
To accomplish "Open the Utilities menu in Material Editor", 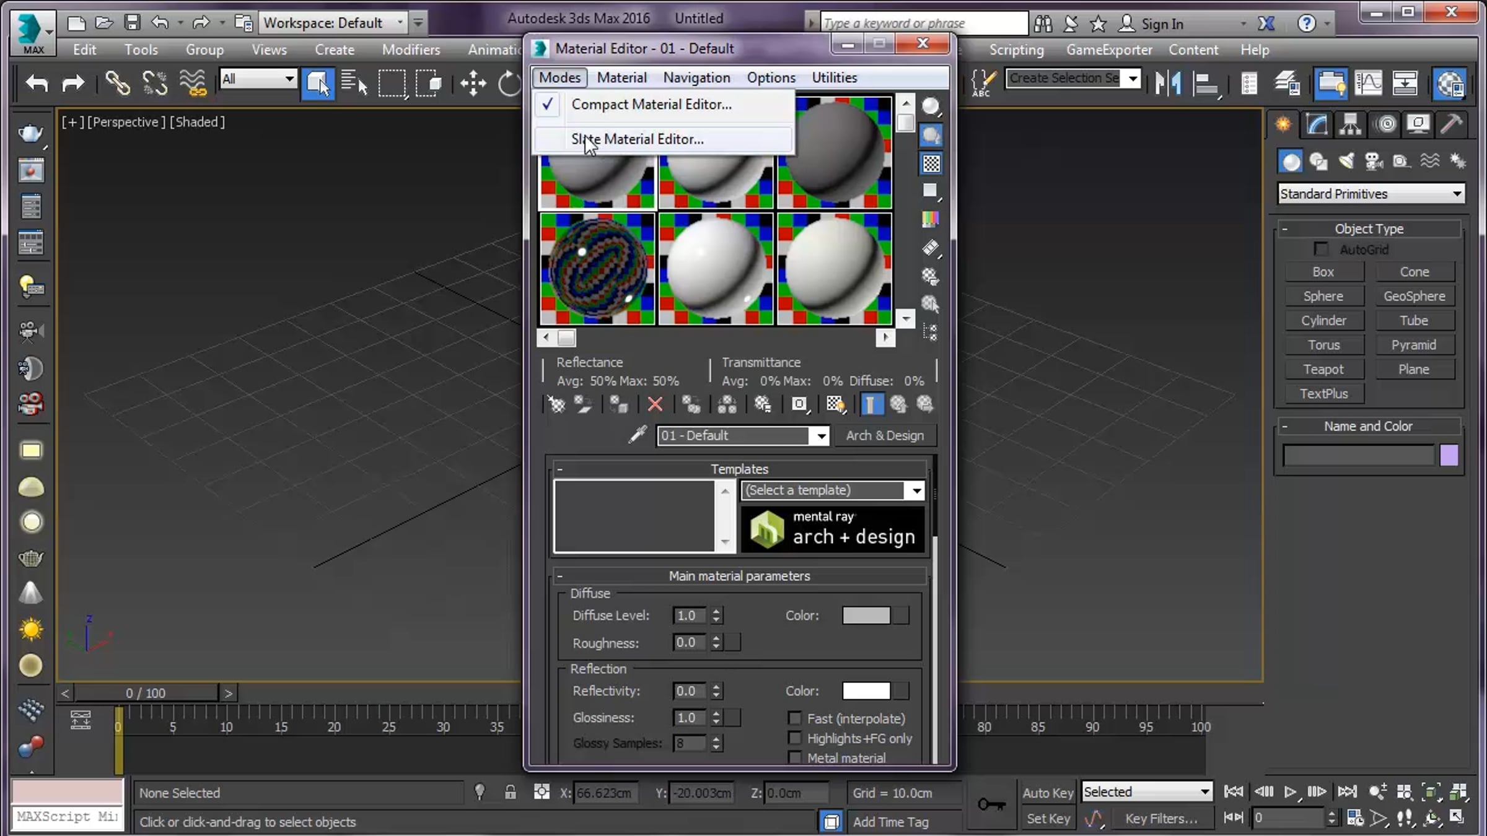I will (834, 77).
